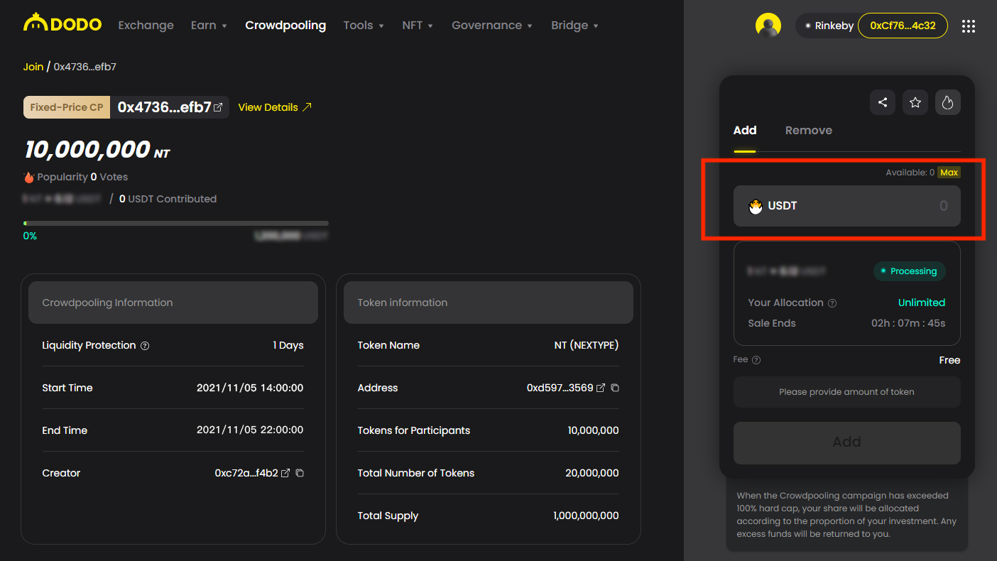This screenshot has width=997, height=561.
Task: Go to the Exchange page
Action: [146, 26]
